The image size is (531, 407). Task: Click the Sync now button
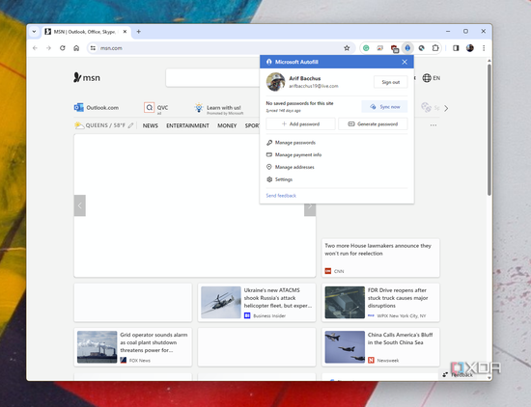(384, 106)
